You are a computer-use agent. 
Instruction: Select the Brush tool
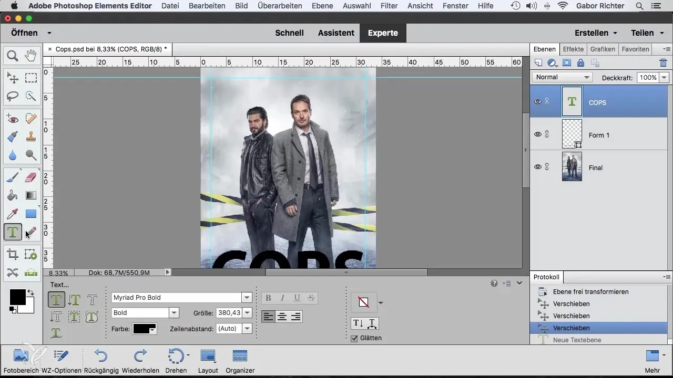(x=13, y=177)
